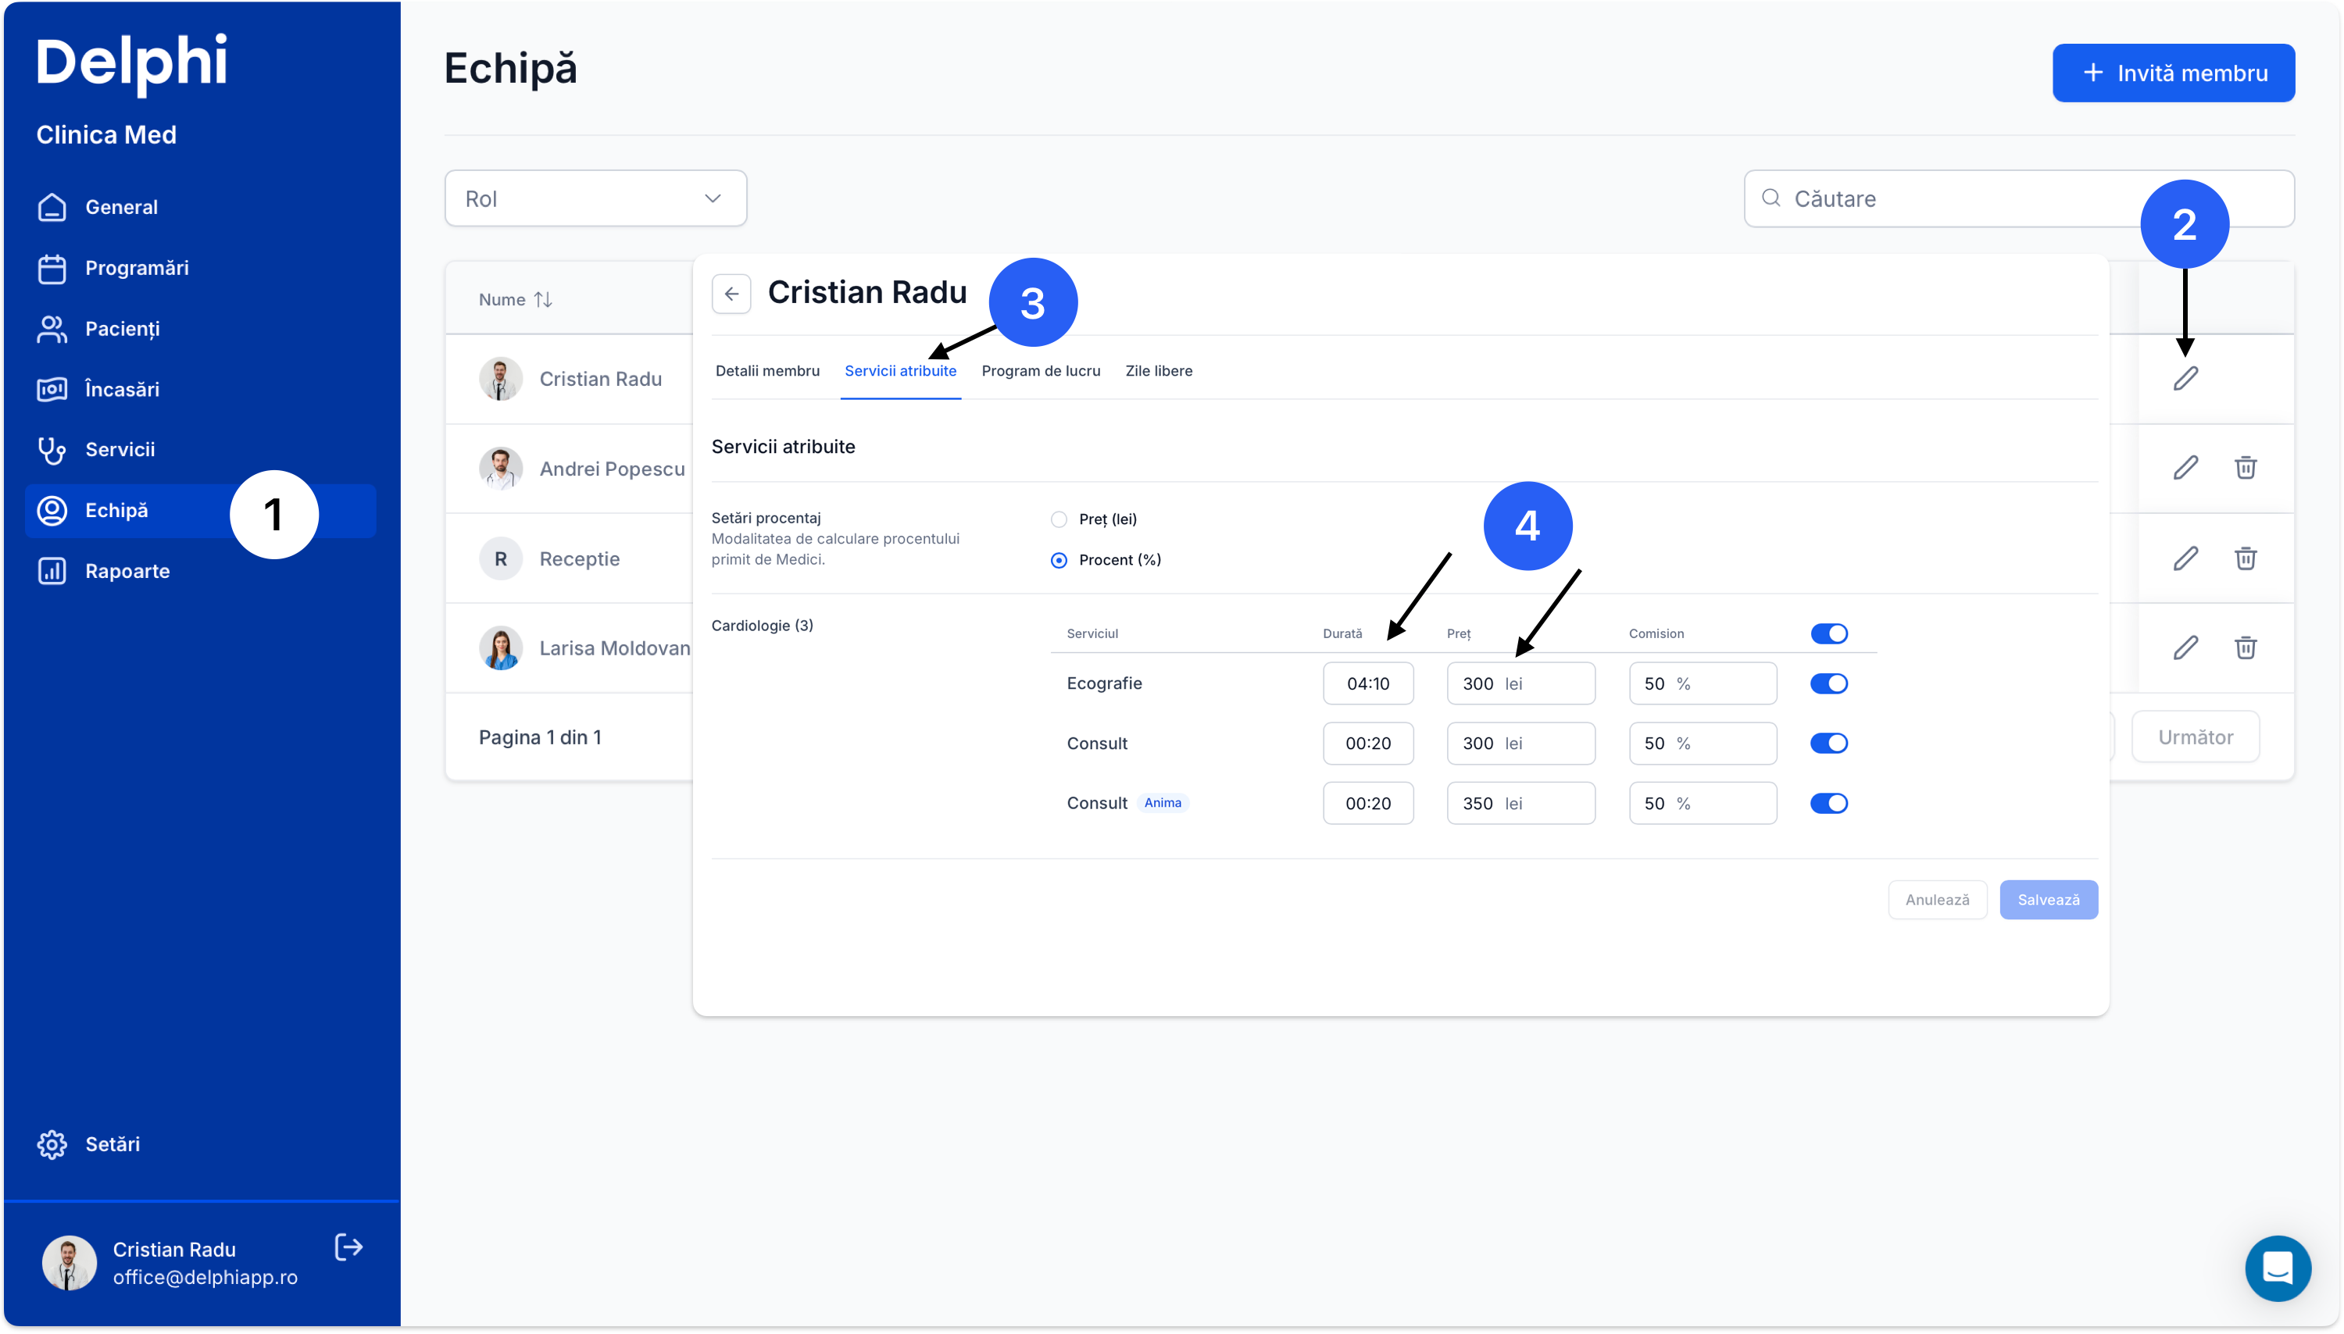Image resolution: width=2344 pixels, height=1334 pixels.
Task: Click the Nume column sort arrows
Action: pyautogui.click(x=543, y=300)
